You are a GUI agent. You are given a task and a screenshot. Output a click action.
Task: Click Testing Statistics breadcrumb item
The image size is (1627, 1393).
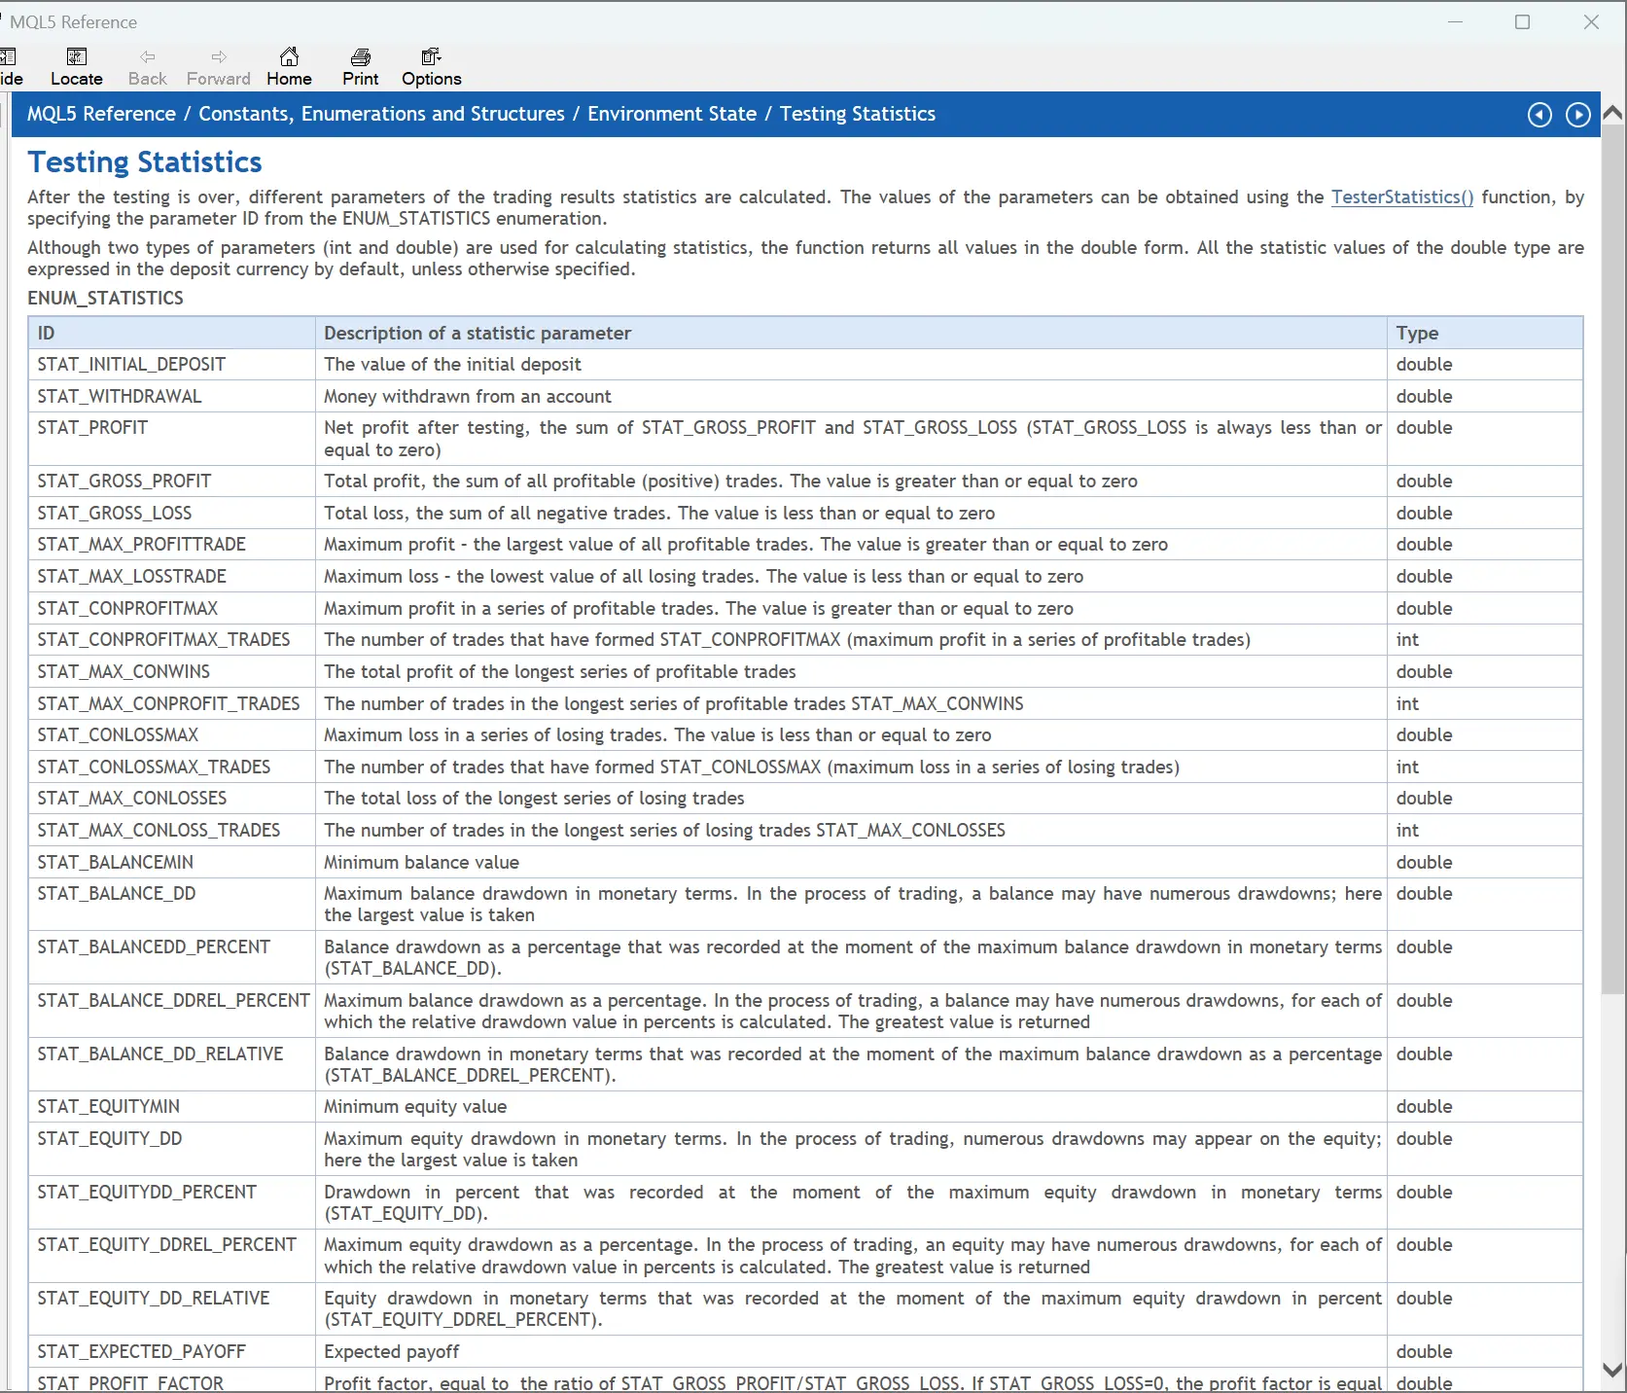(857, 114)
